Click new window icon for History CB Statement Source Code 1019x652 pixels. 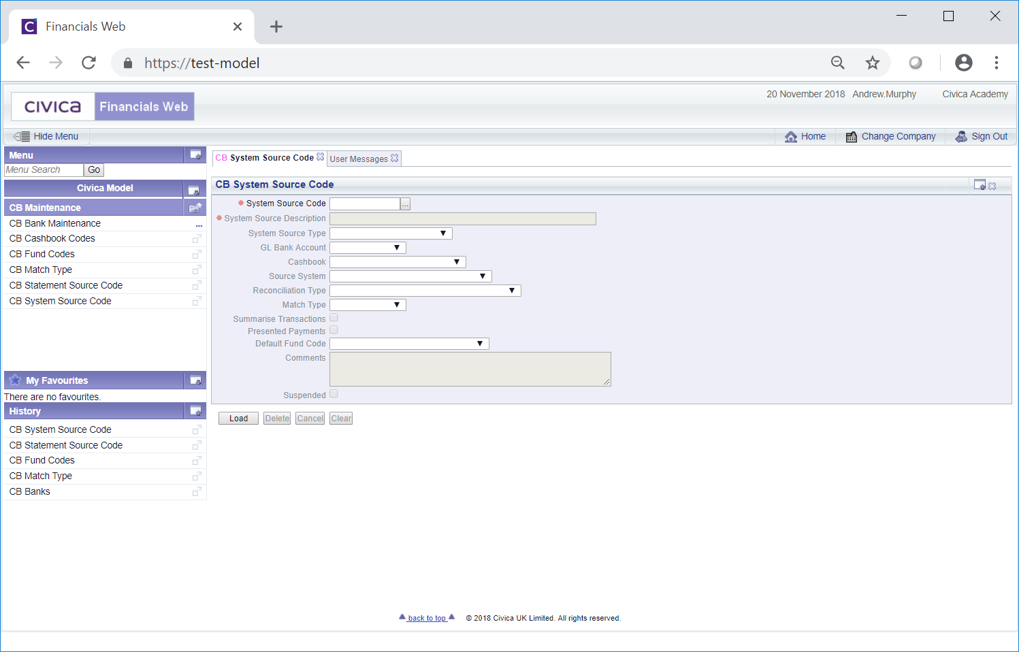[x=197, y=446]
